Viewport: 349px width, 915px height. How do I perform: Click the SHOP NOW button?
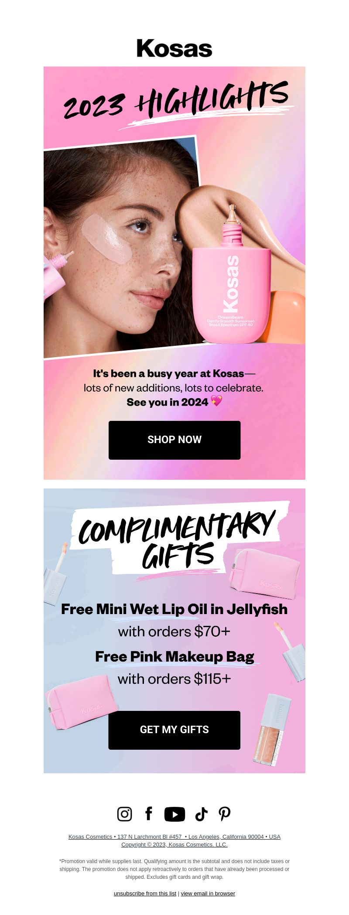coord(174,440)
